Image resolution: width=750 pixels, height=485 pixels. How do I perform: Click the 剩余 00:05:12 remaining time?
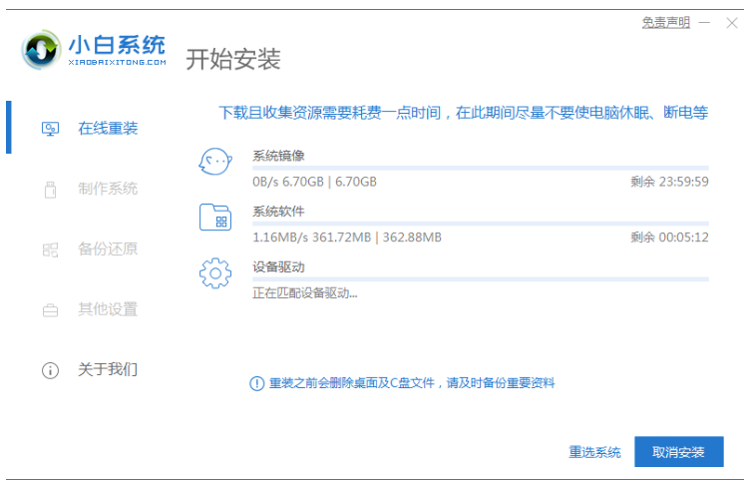click(x=669, y=238)
